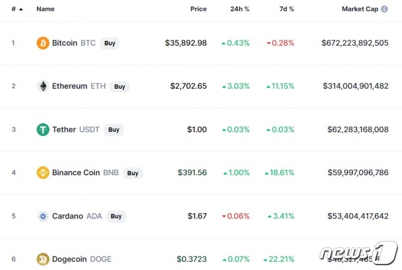Click Buy button next to Binance Coin
Image resolution: width=402 pixels, height=270 pixels.
pyautogui.click(x=133, y=173)
